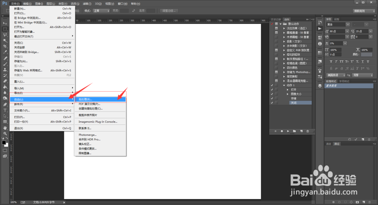The image size is (378, 205).
Task: Select the Clone Stamp tool
Action: pos(5,70)
